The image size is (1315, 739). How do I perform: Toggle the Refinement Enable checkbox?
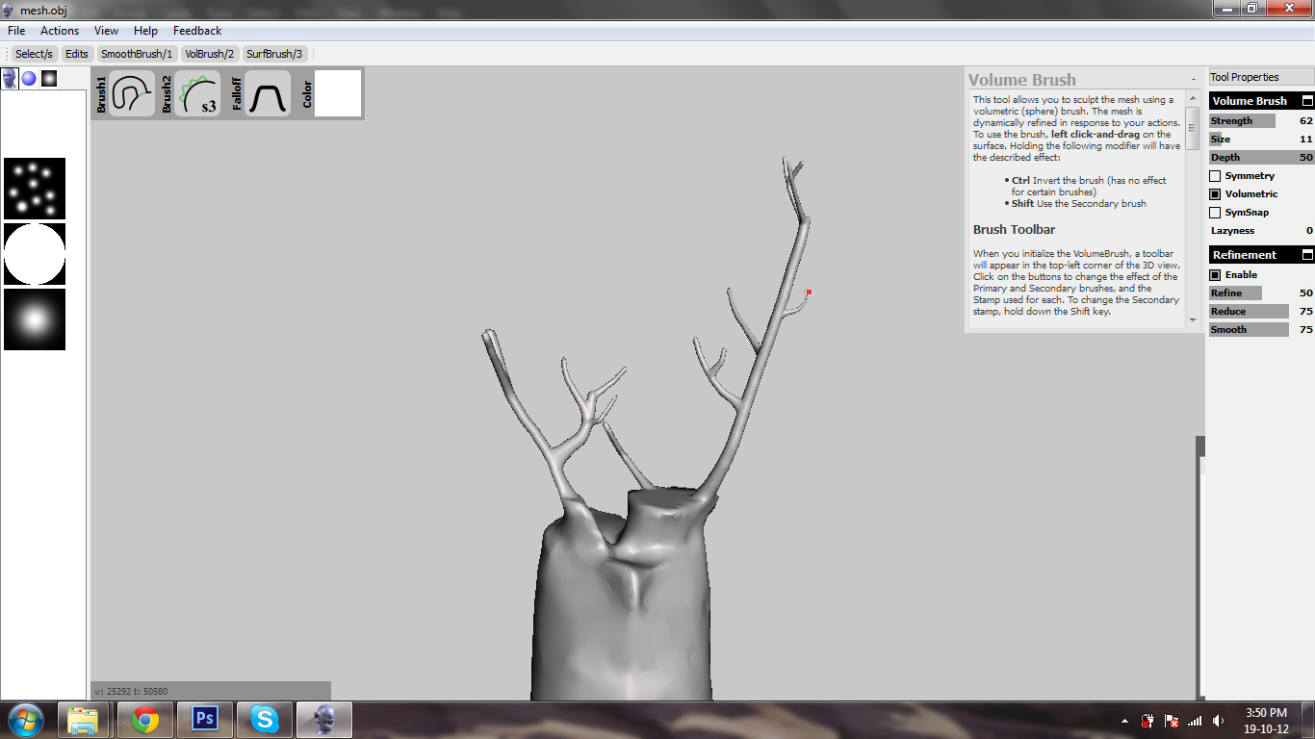(1215, 275)
